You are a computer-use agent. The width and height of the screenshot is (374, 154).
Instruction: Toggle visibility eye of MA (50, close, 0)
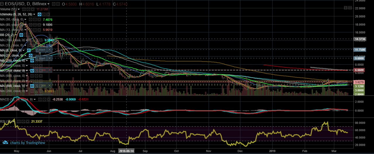point(31,20)
